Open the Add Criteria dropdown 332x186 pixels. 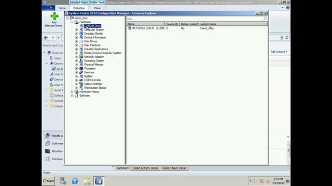(279, 52)
